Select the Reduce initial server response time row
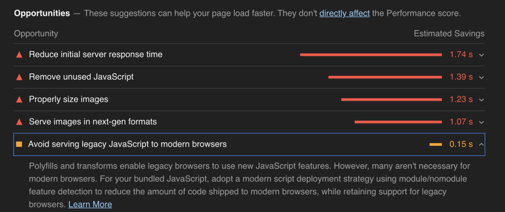505x212 pixels. (249, 55)
